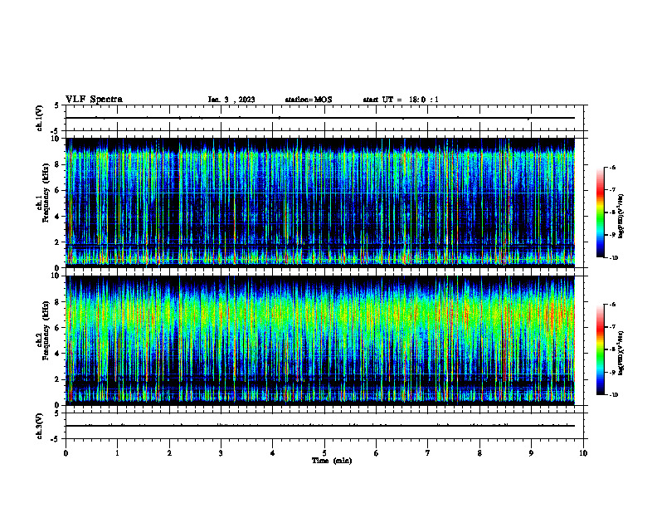
Task: Click the "-10" label on ch.2 colorbar
Action: pyautogui.click(x=613, y=395)
